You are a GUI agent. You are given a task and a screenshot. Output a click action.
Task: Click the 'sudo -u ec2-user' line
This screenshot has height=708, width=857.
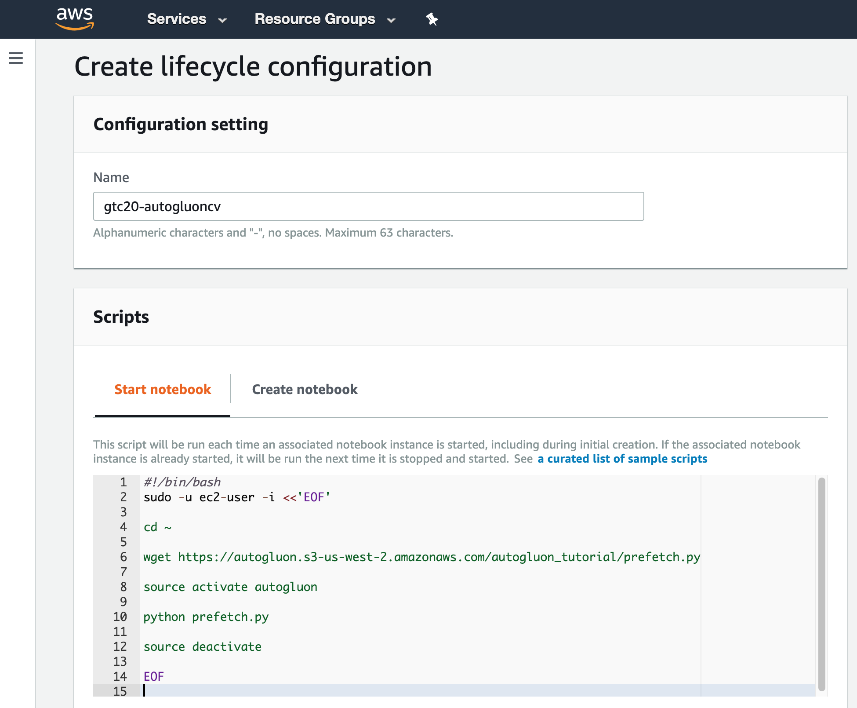[x=236, y=497]
